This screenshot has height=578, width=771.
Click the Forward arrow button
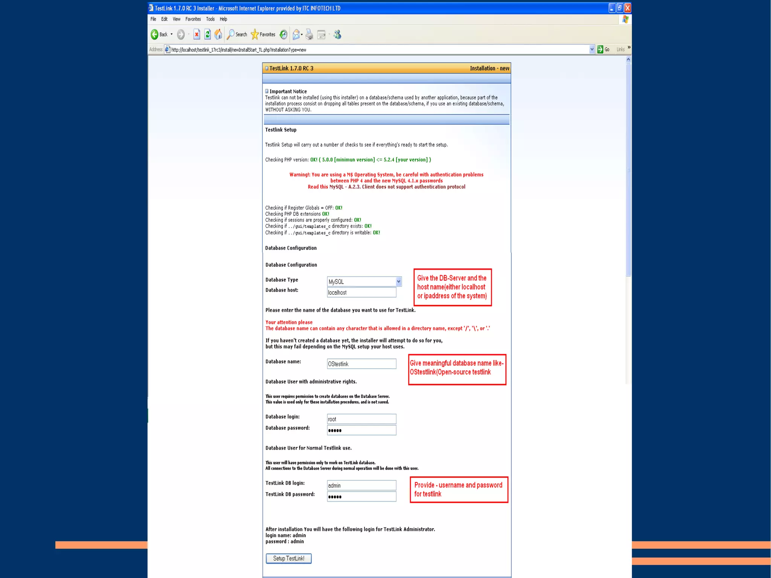click(x=181, y=35)
